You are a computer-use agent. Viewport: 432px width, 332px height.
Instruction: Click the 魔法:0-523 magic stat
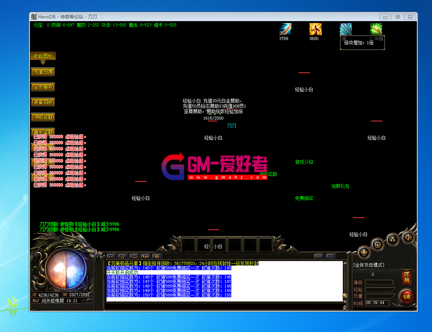140,25
